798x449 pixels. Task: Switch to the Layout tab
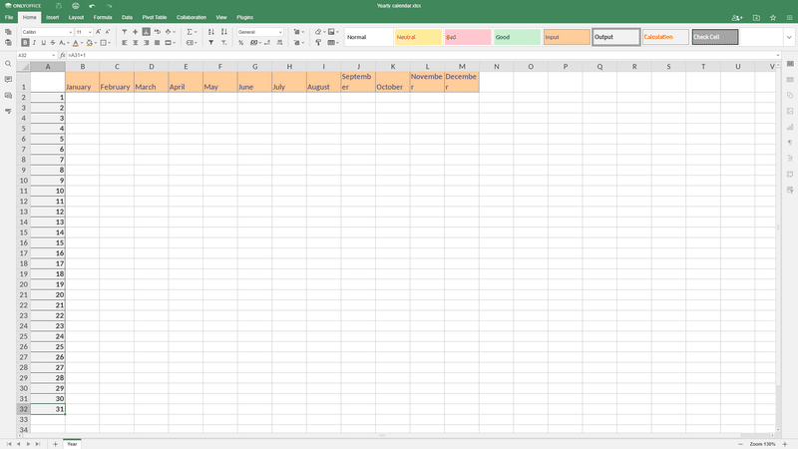(77, 17)
